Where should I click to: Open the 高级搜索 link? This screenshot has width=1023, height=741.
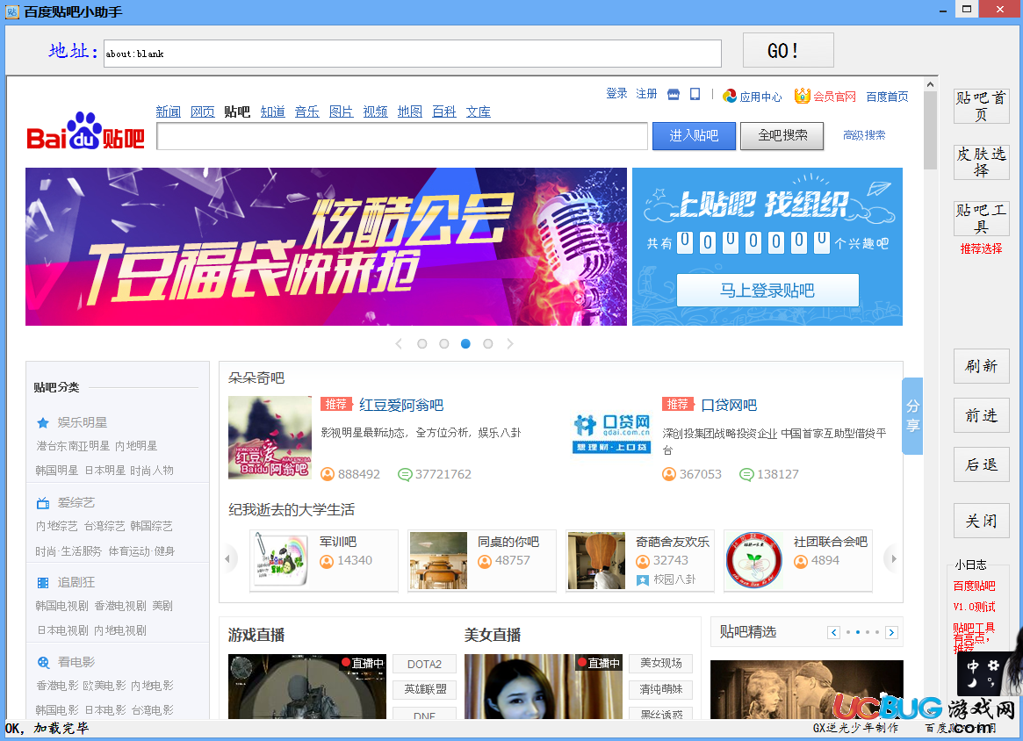pos(864,135)
